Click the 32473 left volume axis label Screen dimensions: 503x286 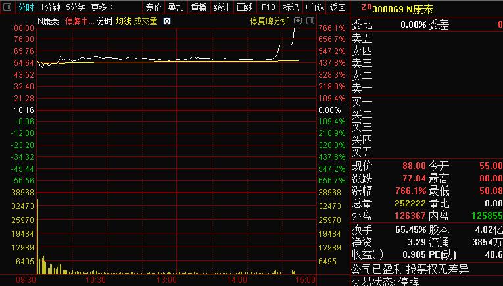(22, 206)
